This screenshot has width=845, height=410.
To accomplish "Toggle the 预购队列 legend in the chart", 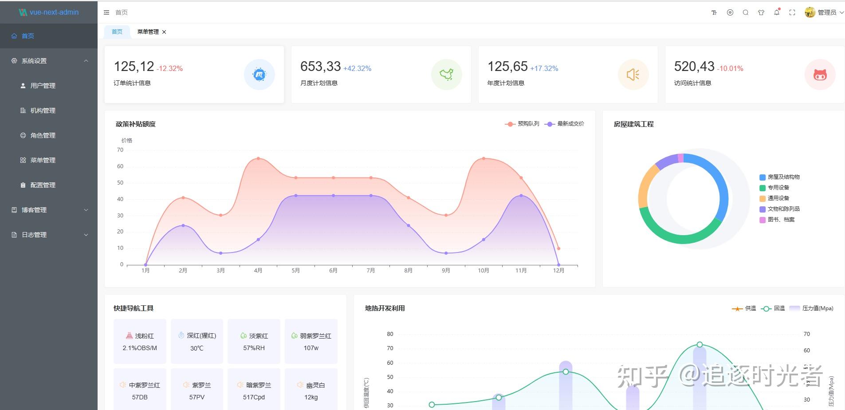I will 522,124.
